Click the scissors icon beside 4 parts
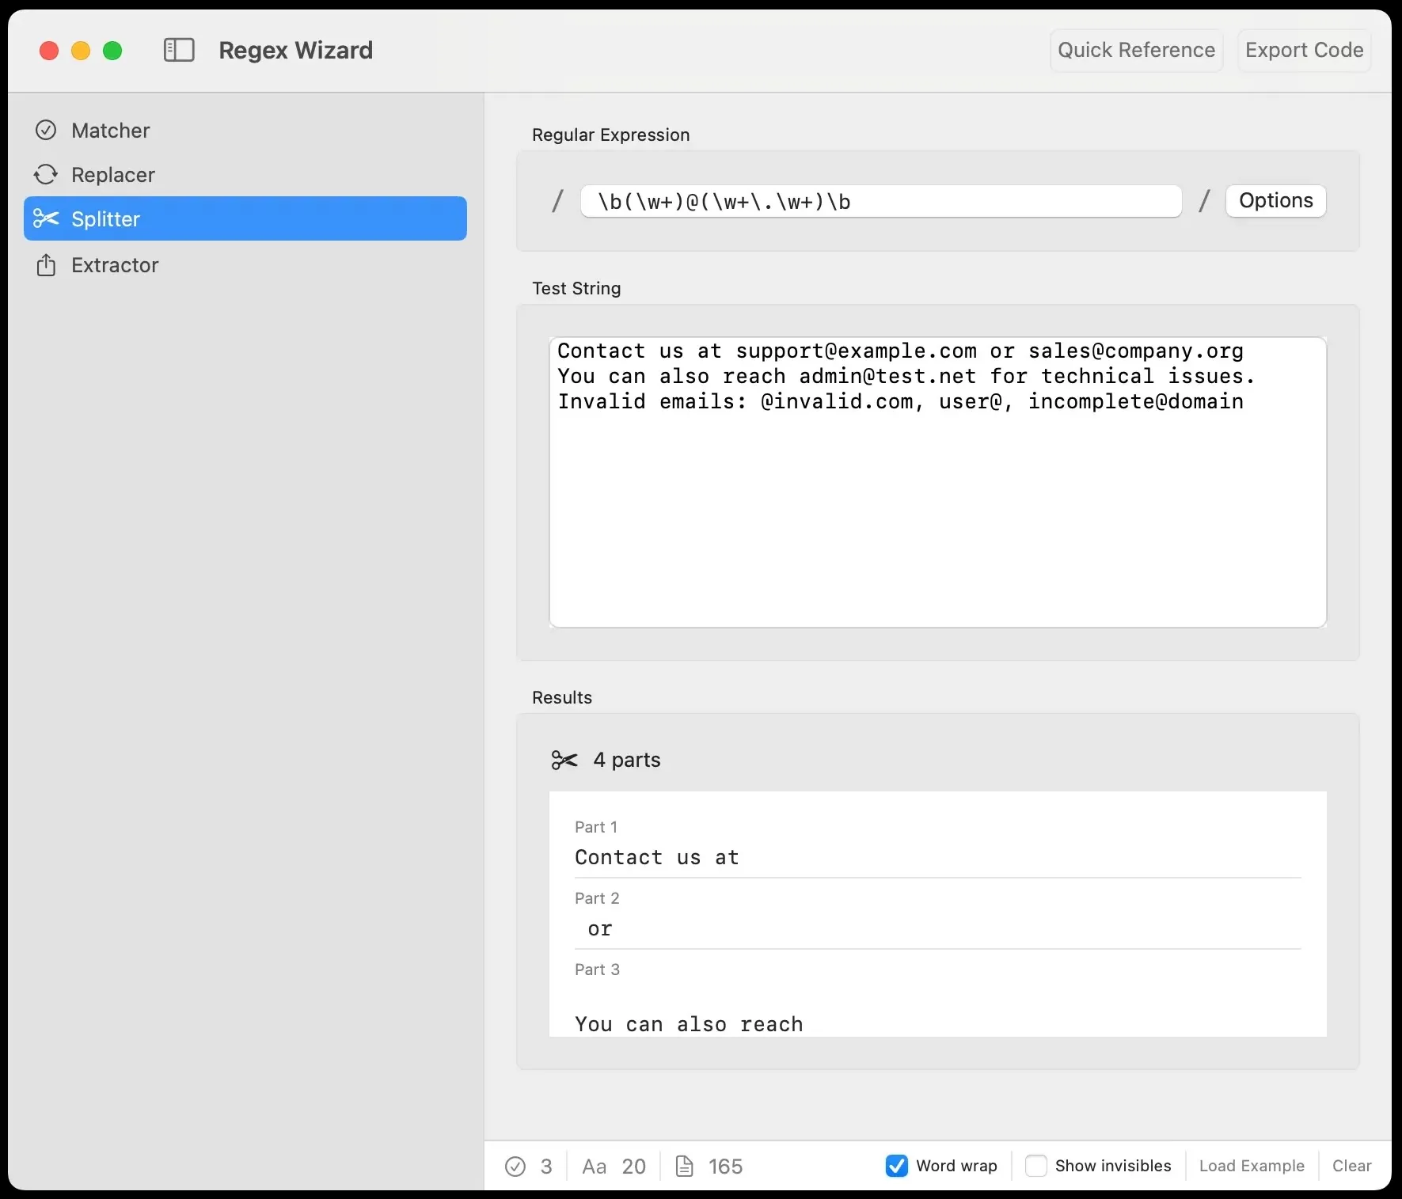1402x1199 pixels. [x=564, y=761]
